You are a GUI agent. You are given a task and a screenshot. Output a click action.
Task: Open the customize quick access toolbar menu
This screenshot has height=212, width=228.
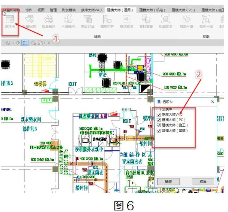[49, 43]
